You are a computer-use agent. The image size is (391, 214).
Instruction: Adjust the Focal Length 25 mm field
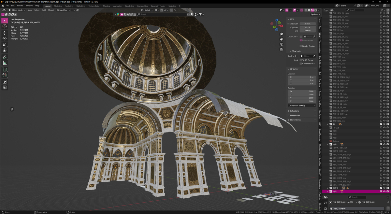[308, 24]
